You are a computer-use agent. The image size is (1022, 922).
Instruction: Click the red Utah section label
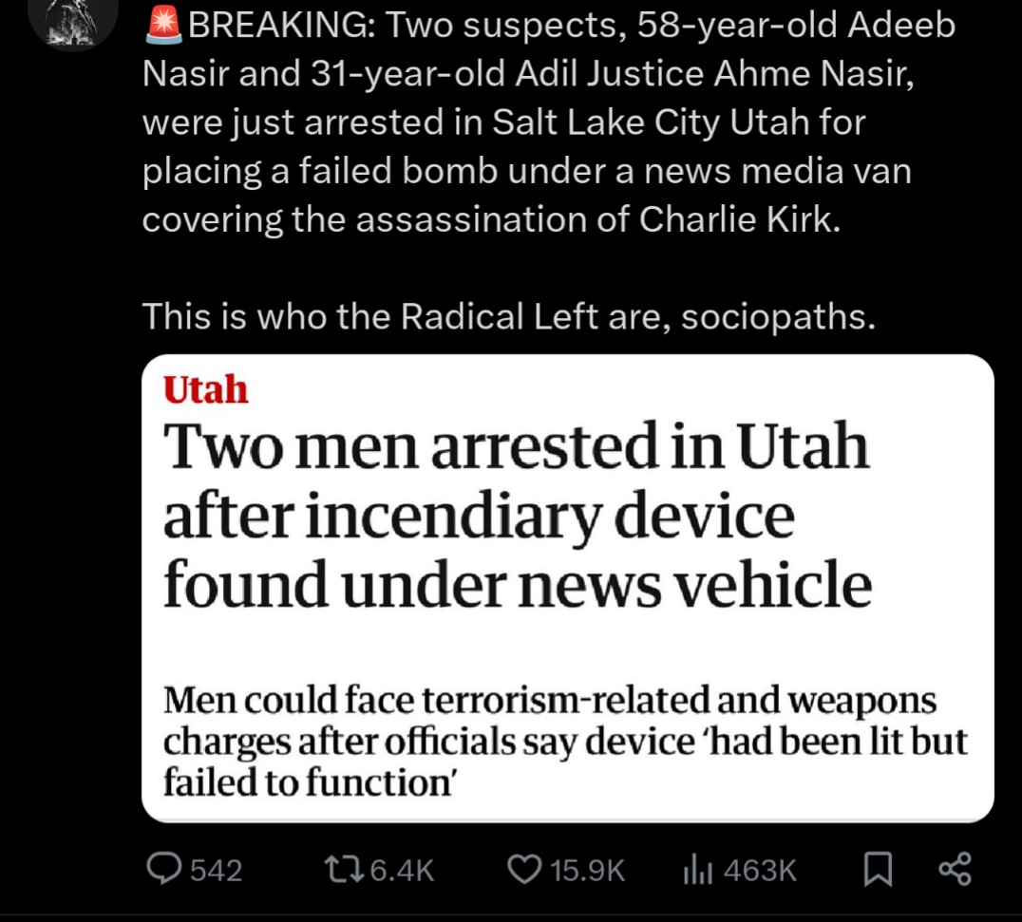point(205,389)
